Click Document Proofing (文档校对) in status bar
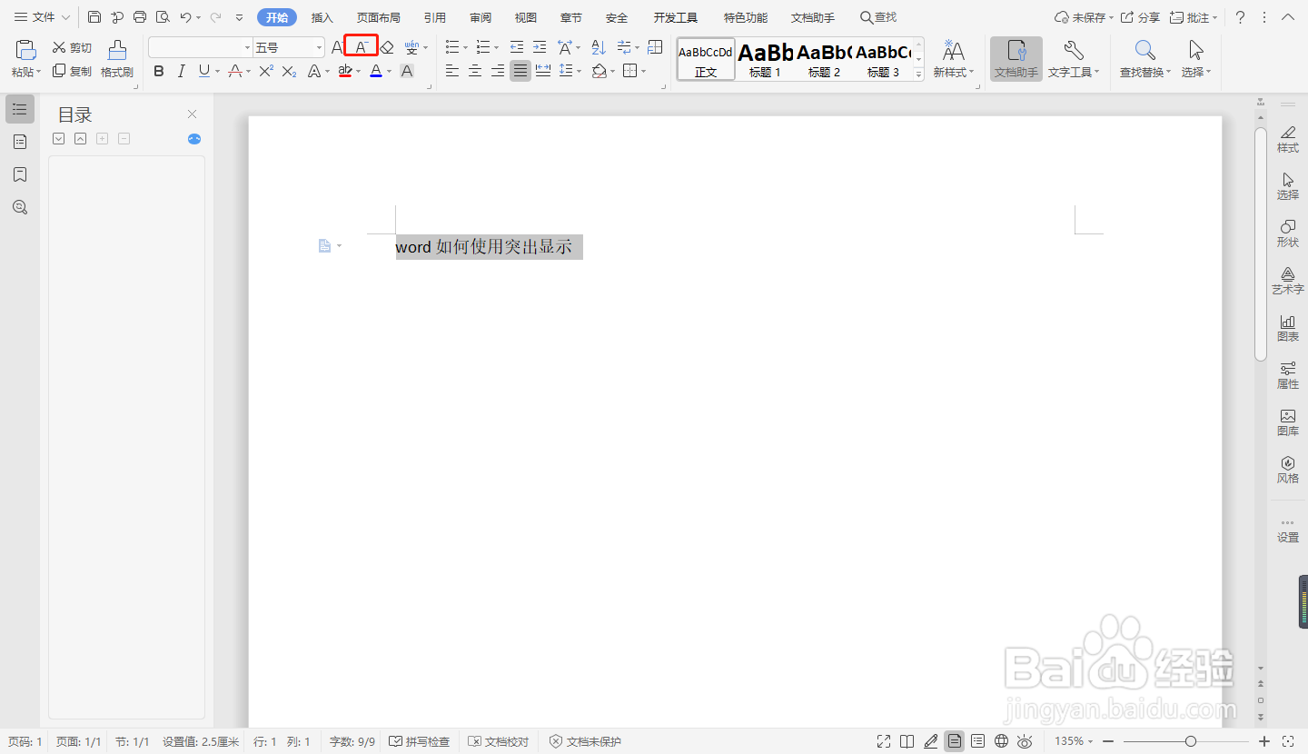1308x754 pixels. (499, 741)
